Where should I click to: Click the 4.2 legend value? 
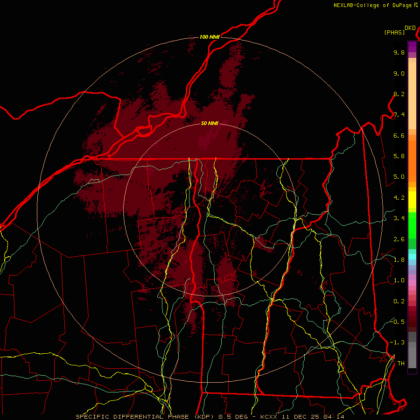click(399, 198)
